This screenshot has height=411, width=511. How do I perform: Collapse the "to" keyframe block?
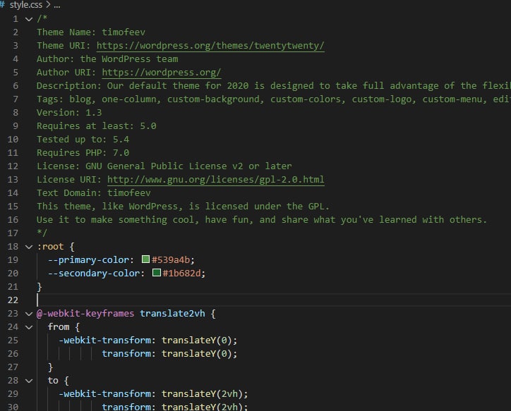pyautogui.click(x=28, y=381)
